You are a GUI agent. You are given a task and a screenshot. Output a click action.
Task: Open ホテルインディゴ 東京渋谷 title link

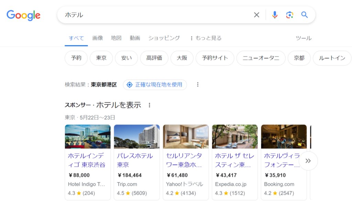click(x=87, y=160)
